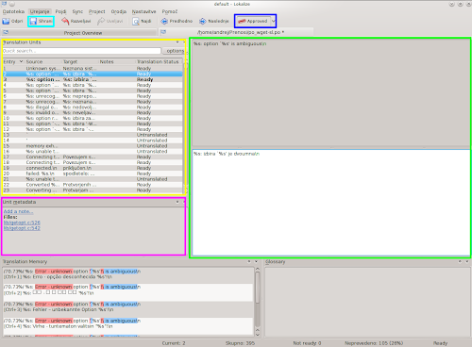Open the Orodja menu
Viewport: 472px width, 347px height.
[119, 11]
